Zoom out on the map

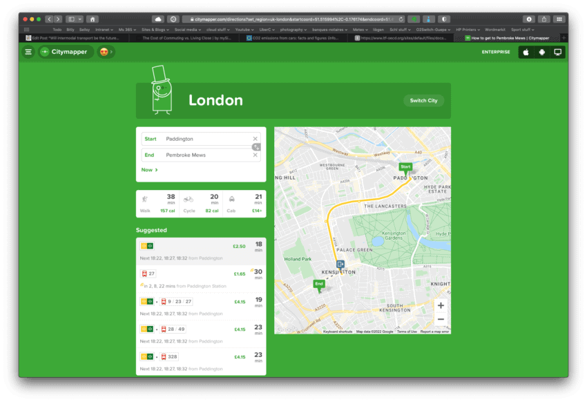[441, 319]
